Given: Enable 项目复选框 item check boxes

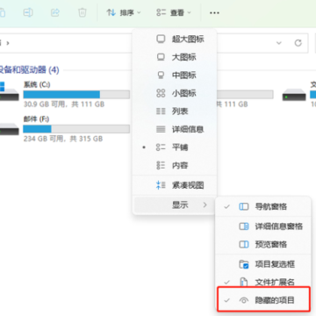Looking at the screenshot, I should (x=262, y=264).
